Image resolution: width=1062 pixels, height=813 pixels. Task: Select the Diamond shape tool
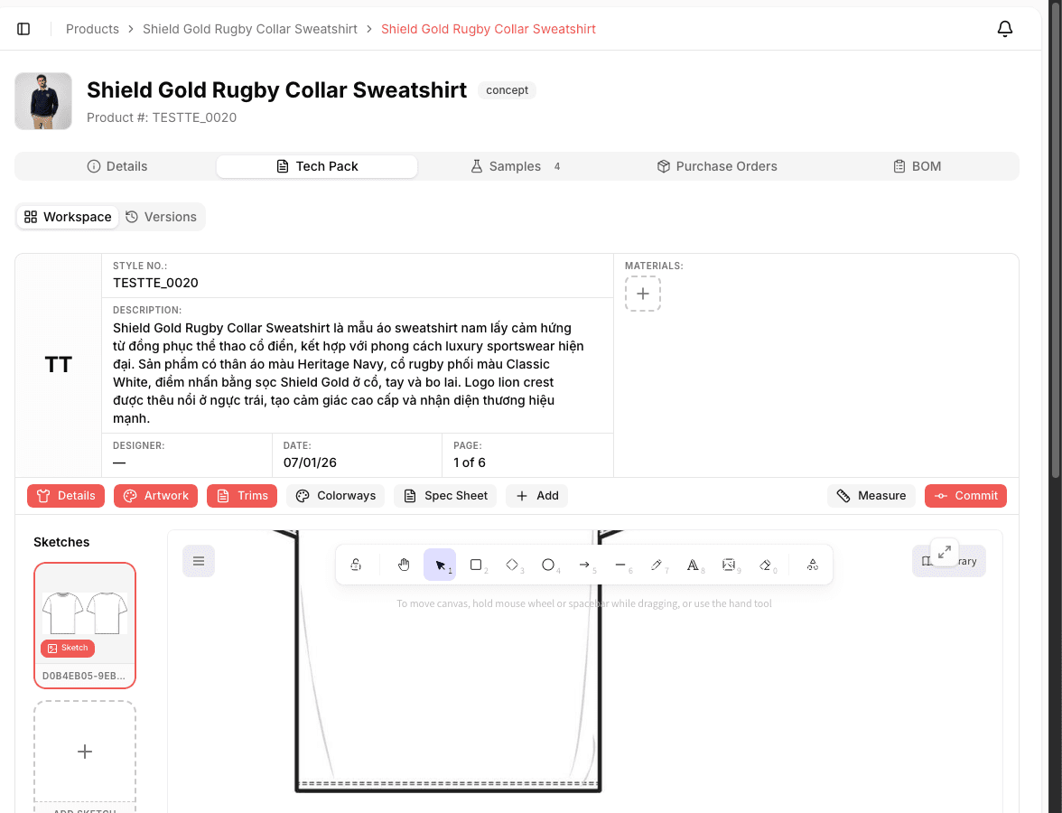pyautogui.click(x=512, y=565)
